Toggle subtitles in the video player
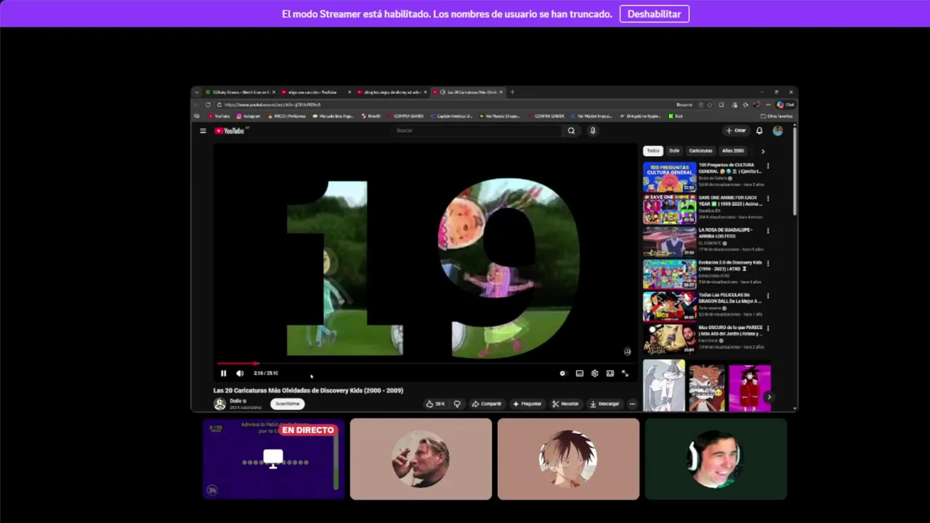This screenshot has height=523, width=930. (579, 373)
